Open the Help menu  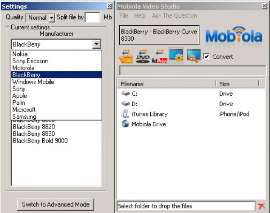pos(140,15)
